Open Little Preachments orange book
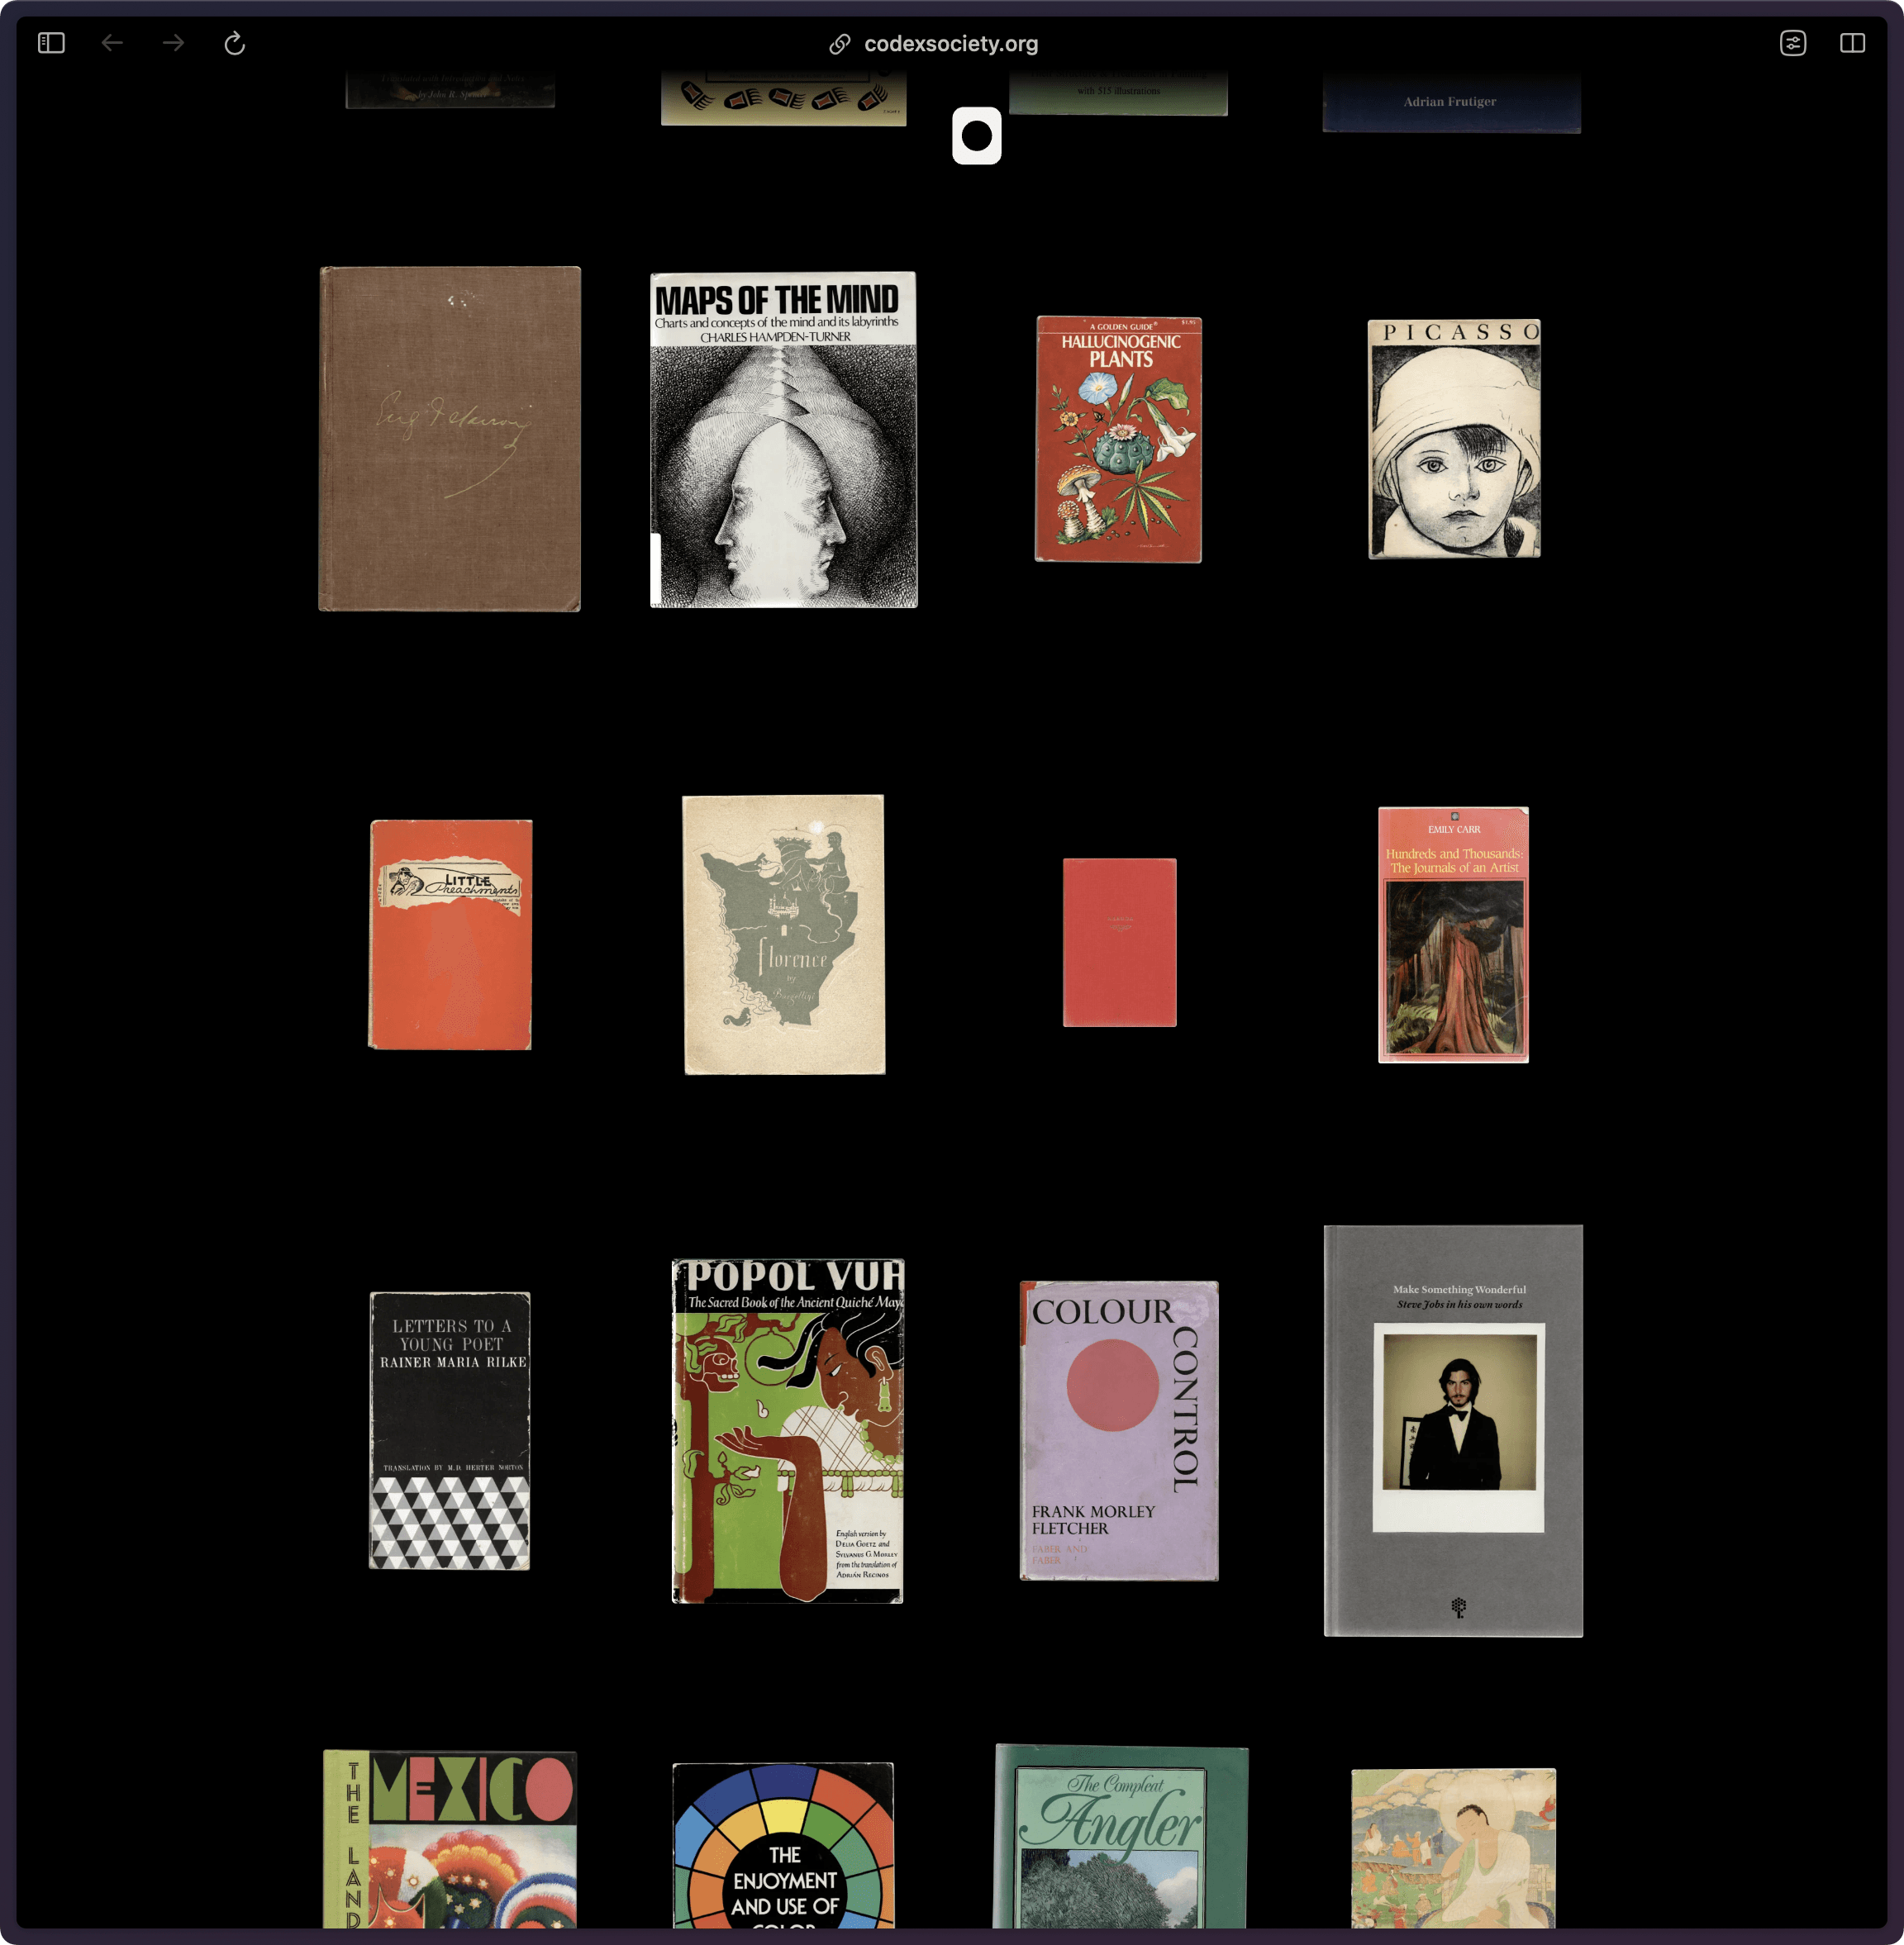Viewport: 1904px width, 1945px height. pos(450,934)
